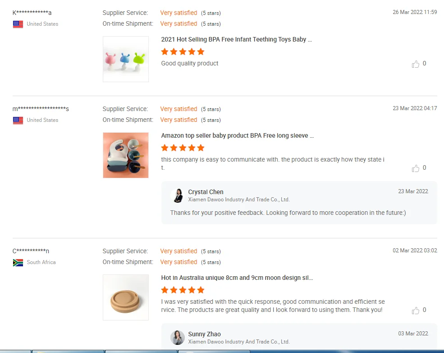This screenshot has height=353, width=444.
Task: Open '2021 Hot Selling BPA Free Infant Teething' link
Action: (x=236, y=40)
